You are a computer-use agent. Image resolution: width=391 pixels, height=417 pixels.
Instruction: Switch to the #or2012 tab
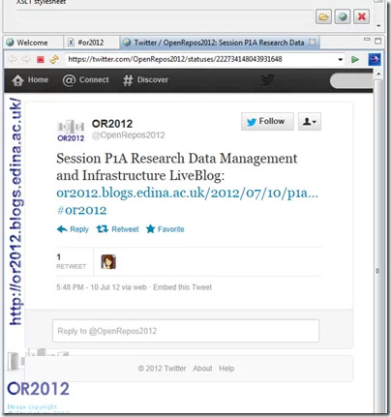pyautogui.click(x=86, y=43)
